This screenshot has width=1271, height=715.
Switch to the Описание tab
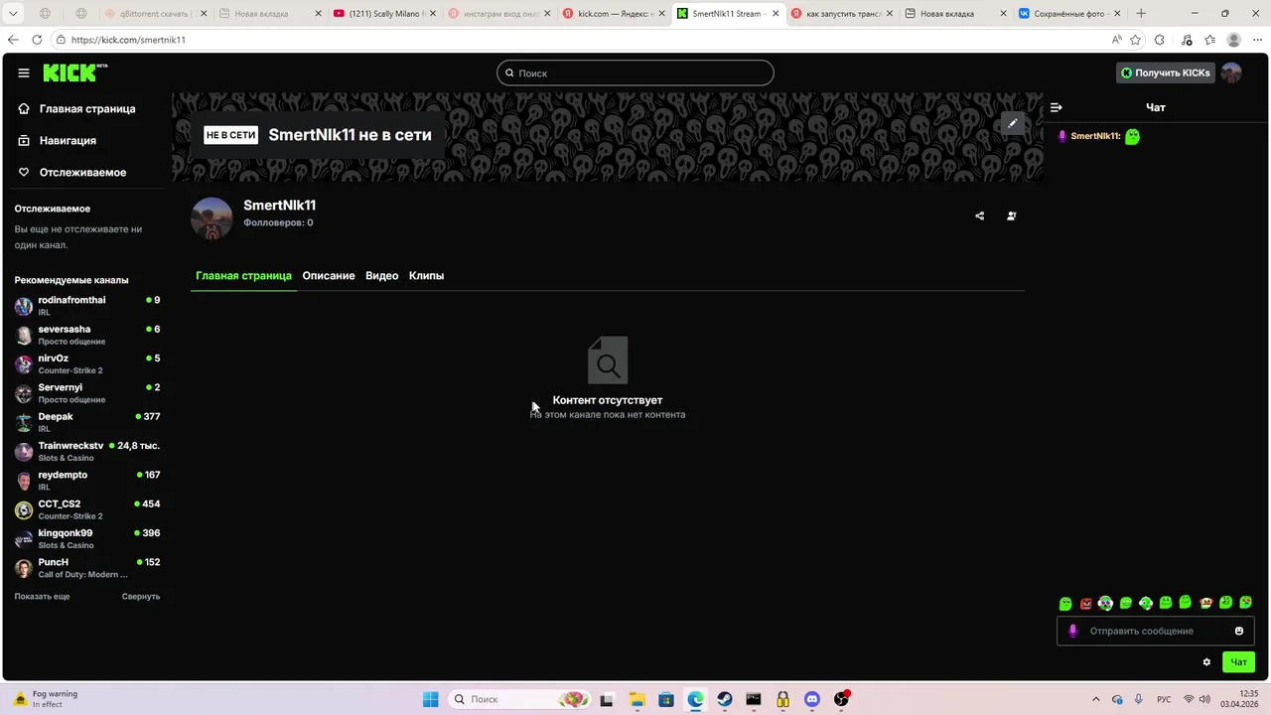click(329, 276)
